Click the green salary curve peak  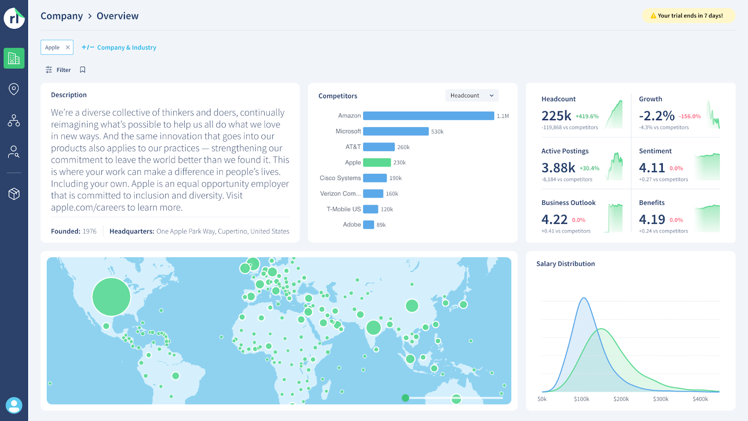coord(602,329)
